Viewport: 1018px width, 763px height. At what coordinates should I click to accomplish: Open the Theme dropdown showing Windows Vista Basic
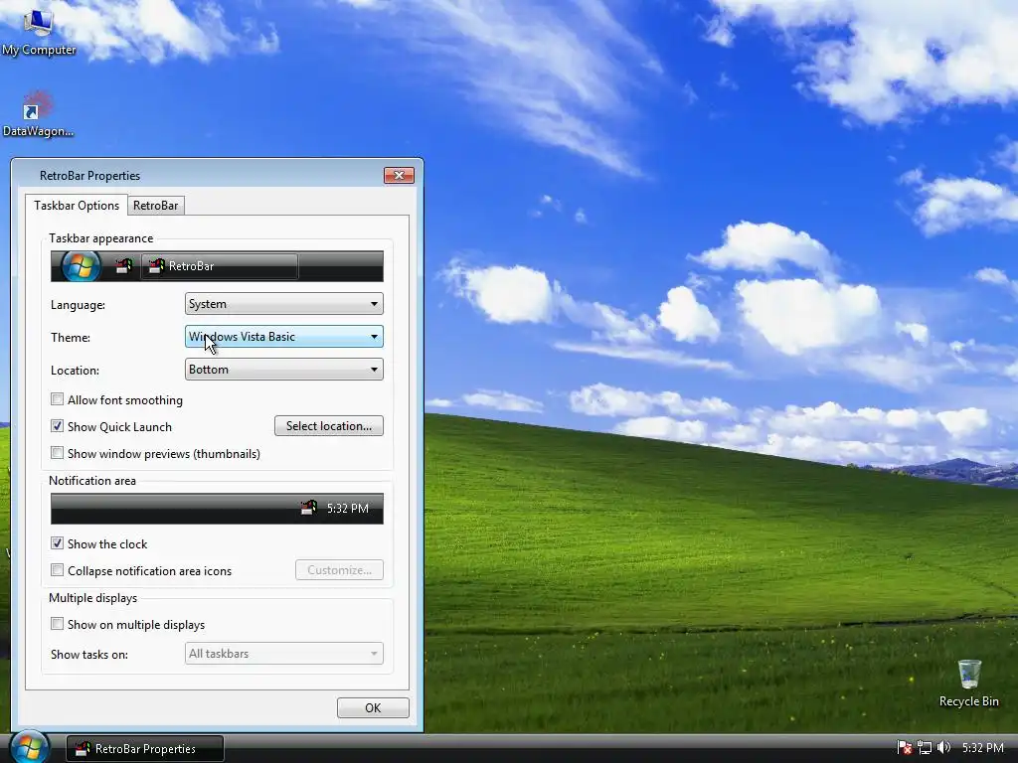click(283, 337)
